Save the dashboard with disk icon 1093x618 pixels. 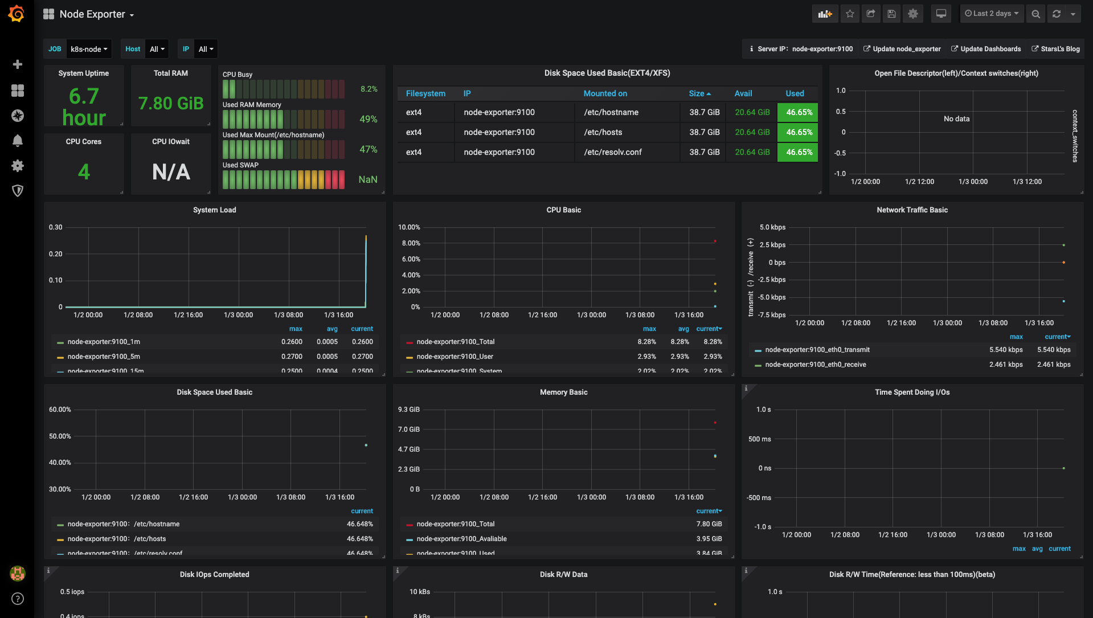[x=892, y=14]
